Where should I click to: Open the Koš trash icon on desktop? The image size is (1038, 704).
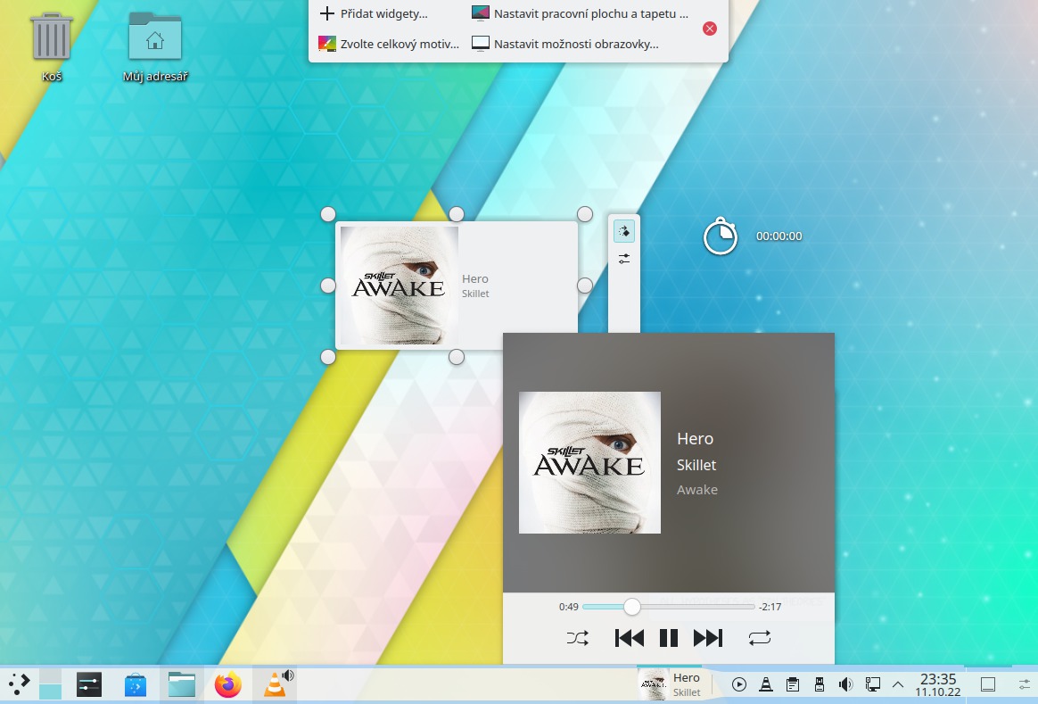(52, 37)
